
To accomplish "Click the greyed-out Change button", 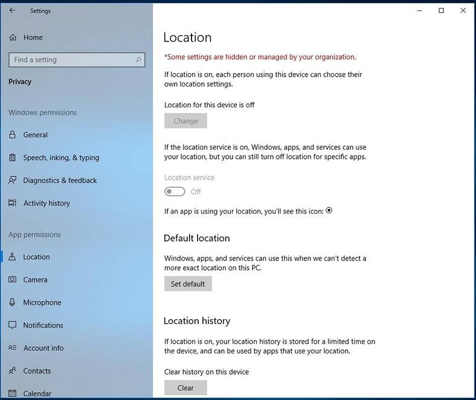I will pyautogui.click(x=185, y=121).
